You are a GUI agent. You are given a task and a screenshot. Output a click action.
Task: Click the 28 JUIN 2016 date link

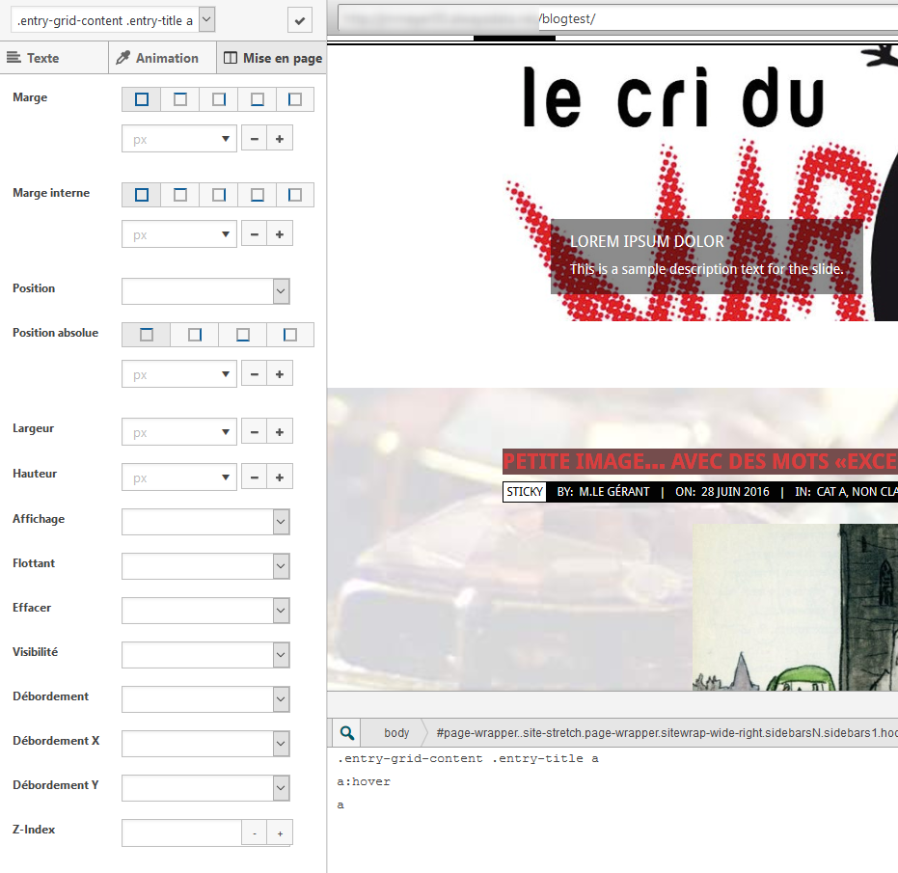[x=735, y=492]
